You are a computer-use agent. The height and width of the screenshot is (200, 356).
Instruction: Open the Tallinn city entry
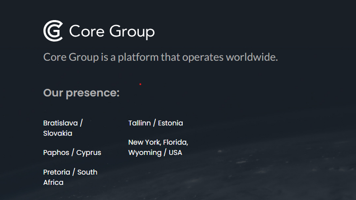point(139,123)
